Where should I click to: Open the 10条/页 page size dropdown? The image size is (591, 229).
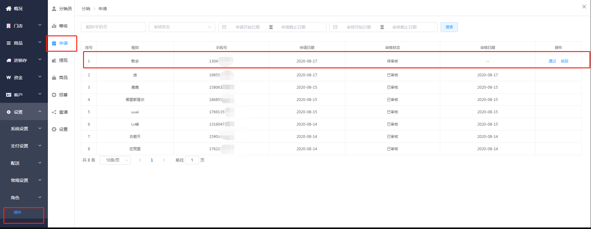coord(115,160)
